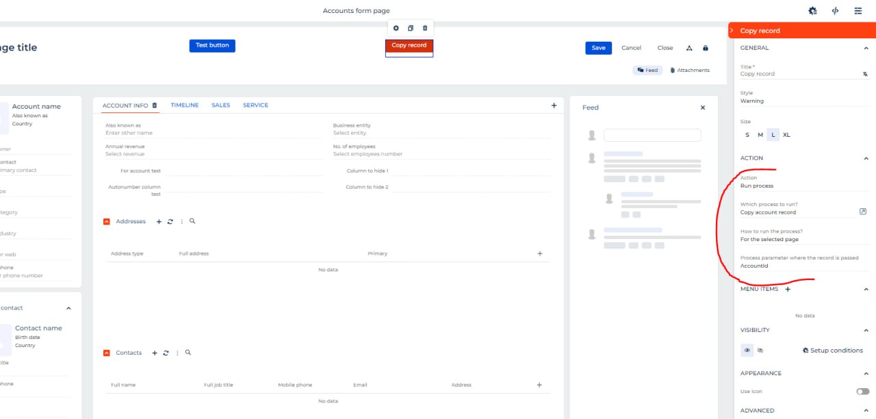876x419 pixels.
Task: Switch to the SERVICE tab
Action: pos(256,105)
